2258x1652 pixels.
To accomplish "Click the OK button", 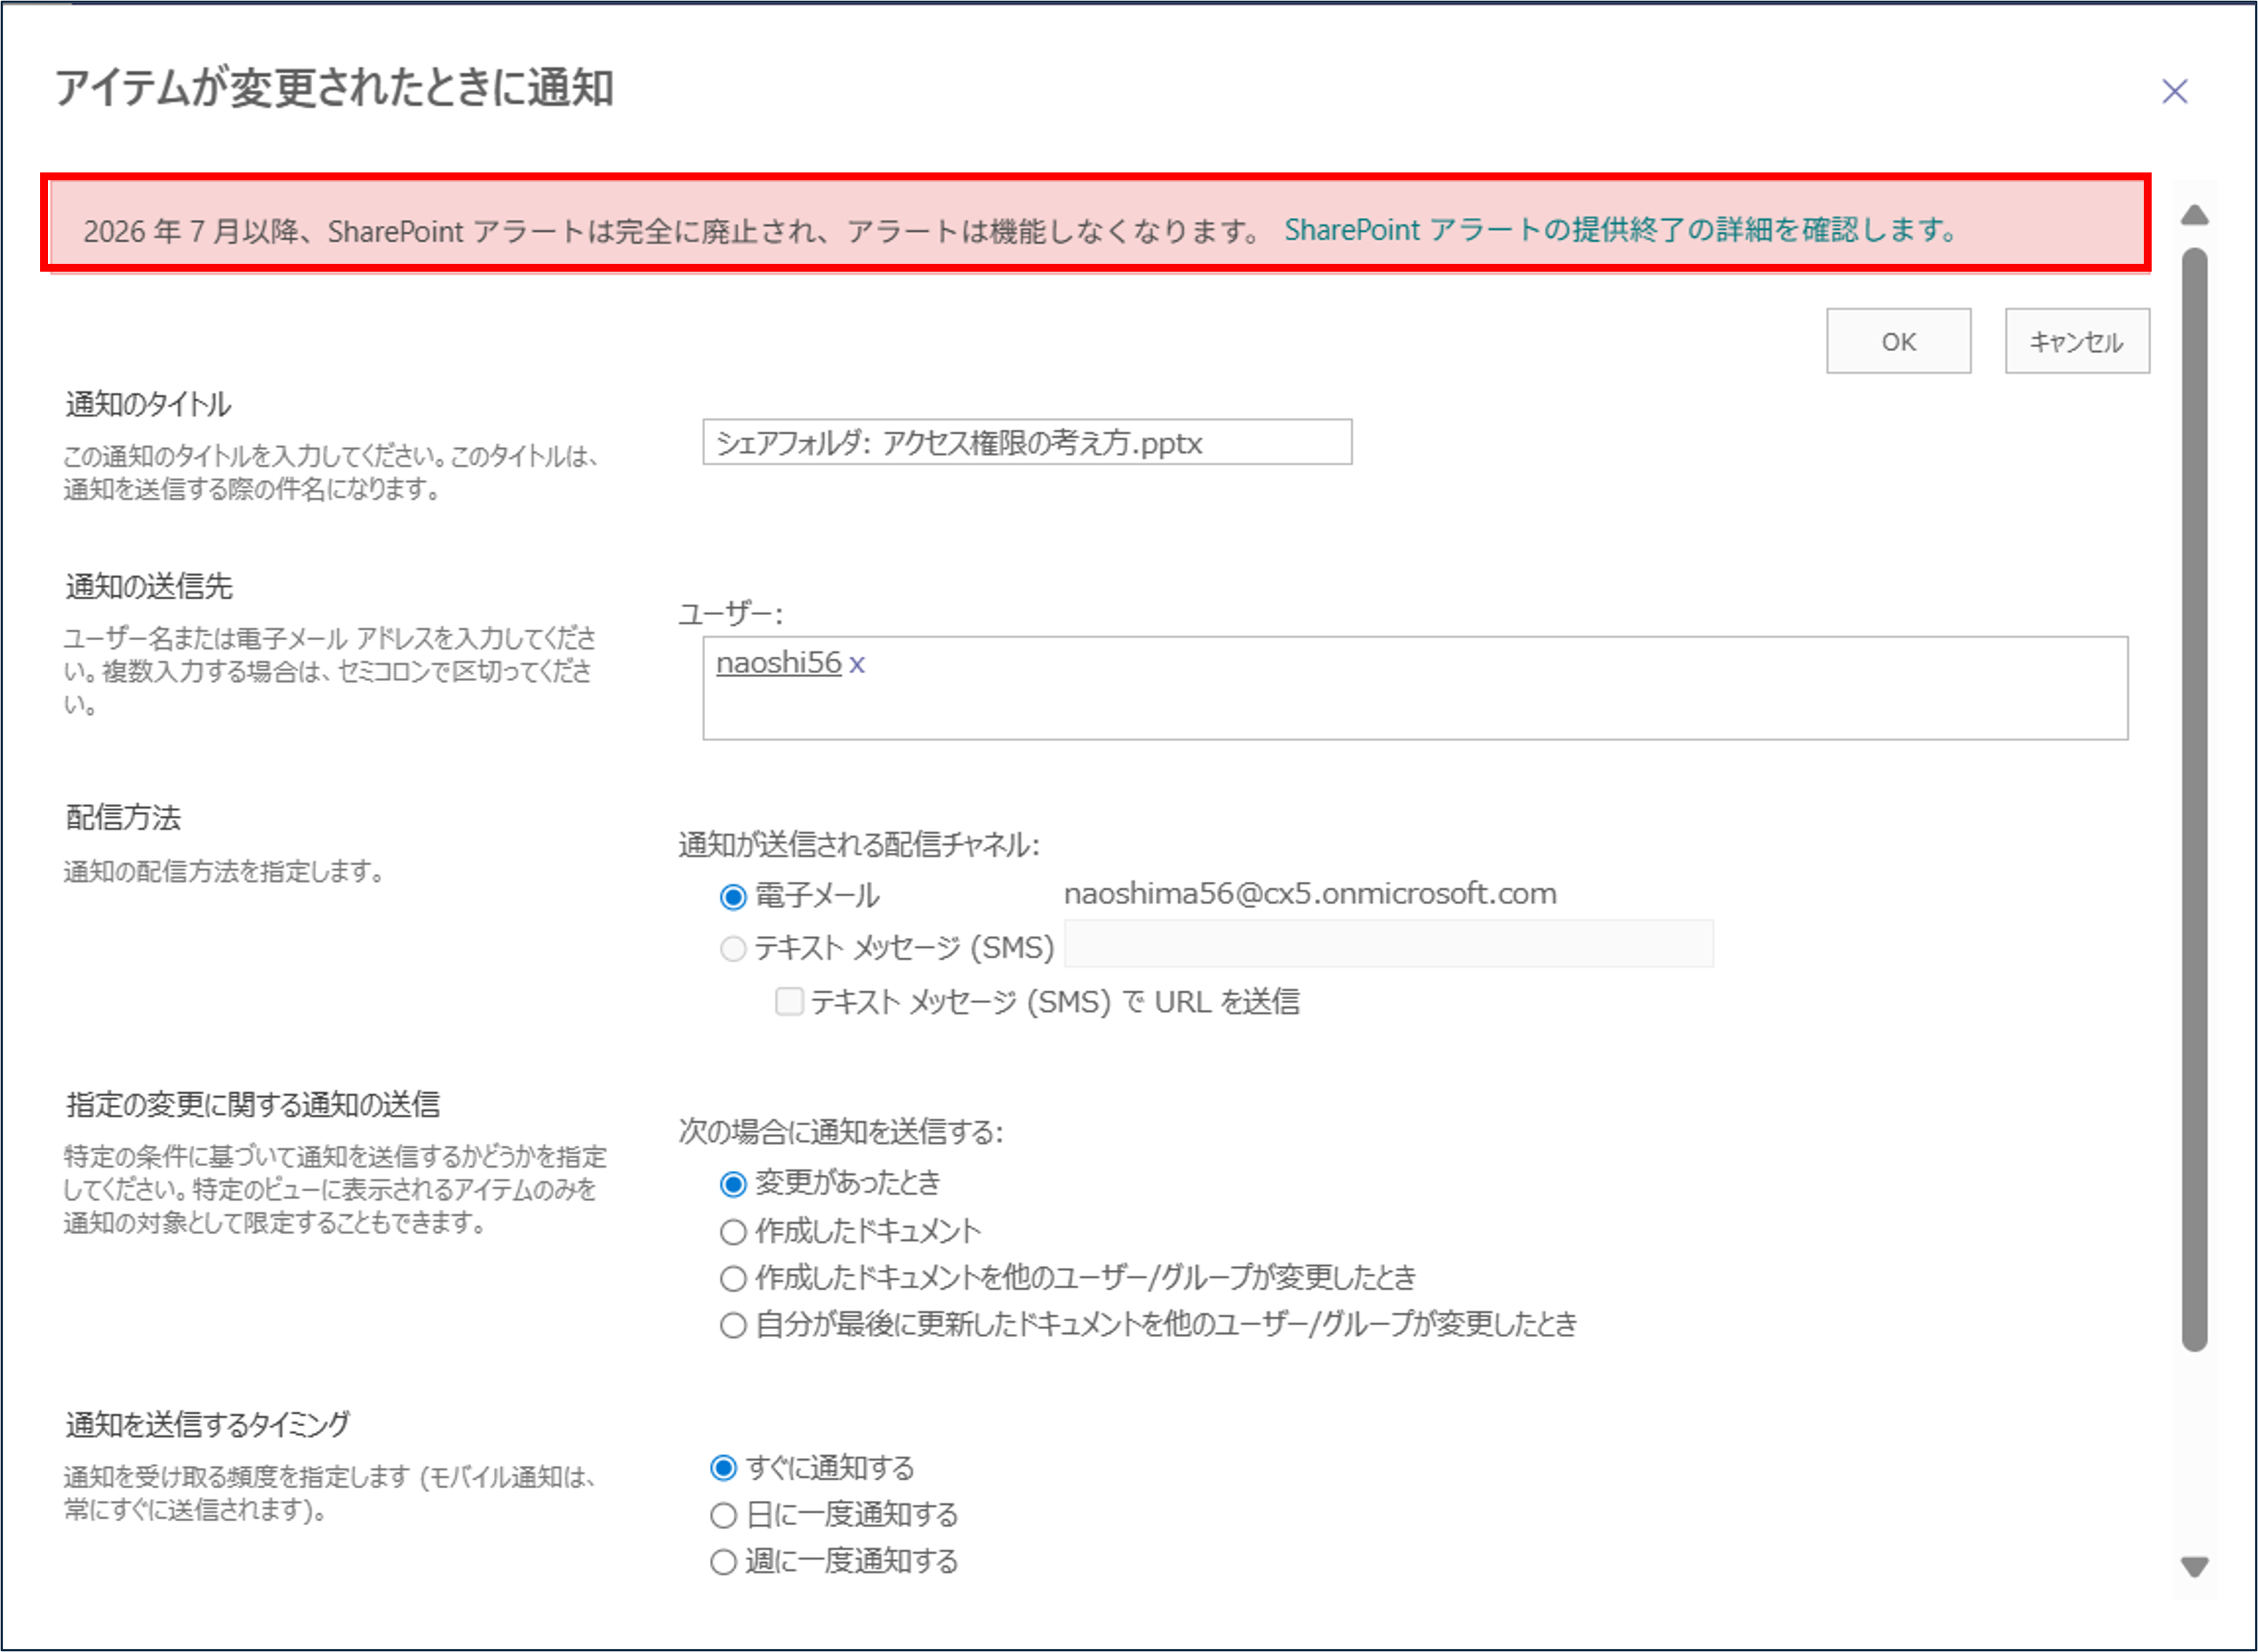I will click(x=1898, y=342).
